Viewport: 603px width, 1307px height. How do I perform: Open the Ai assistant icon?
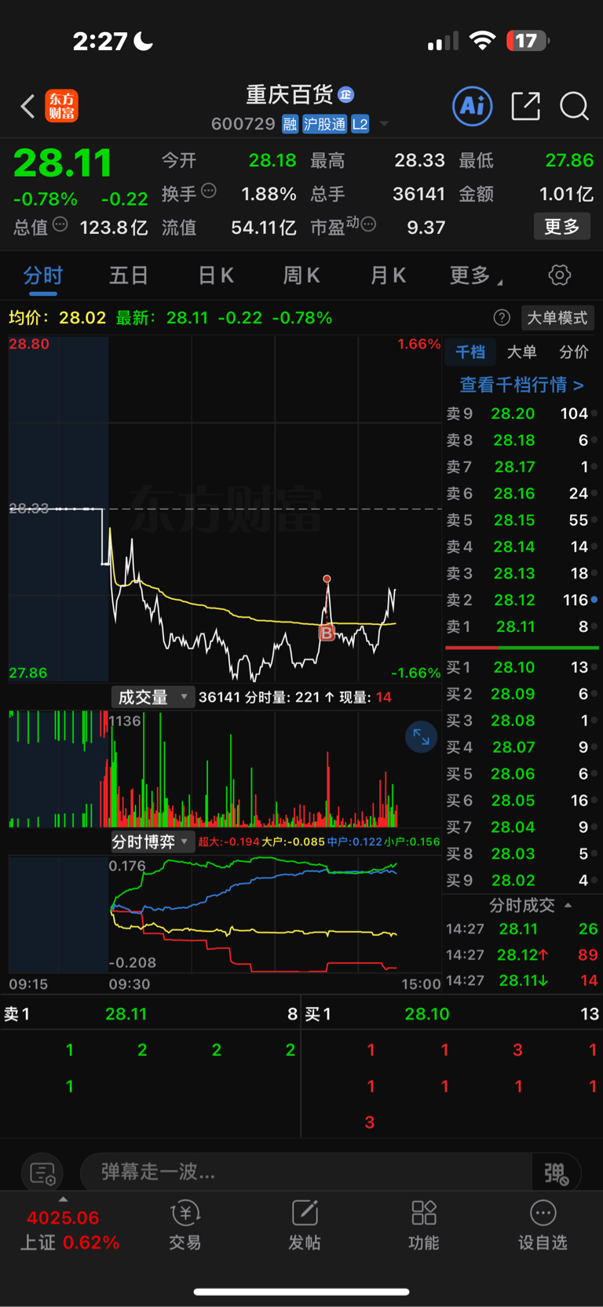(473, 105)
